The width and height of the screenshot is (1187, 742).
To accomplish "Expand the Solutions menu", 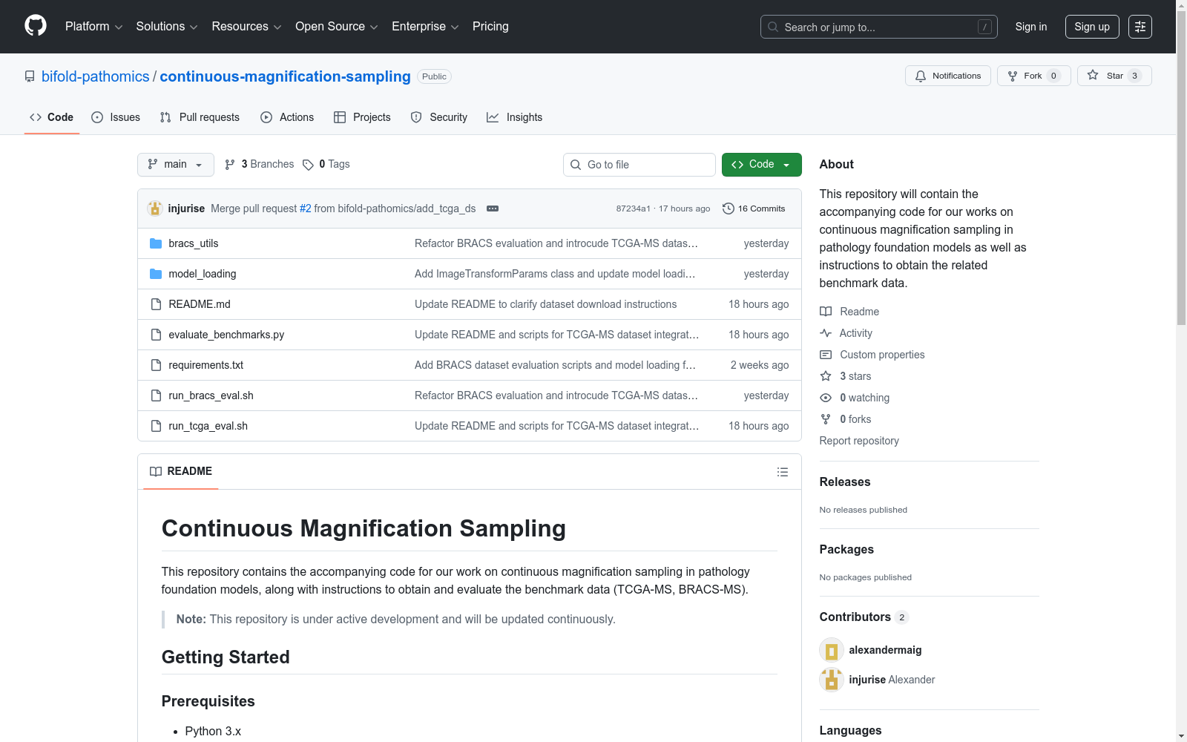I will coord(167,27).
